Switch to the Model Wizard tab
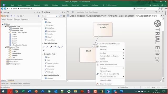Viewport: 168px width, 94px height. tap(76, 16)
